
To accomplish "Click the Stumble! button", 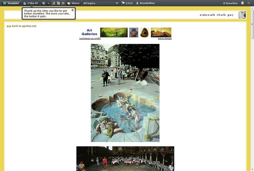I will tap(11, 3).
